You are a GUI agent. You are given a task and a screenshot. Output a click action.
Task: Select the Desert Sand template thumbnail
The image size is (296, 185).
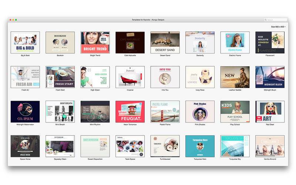pos(165,43)
